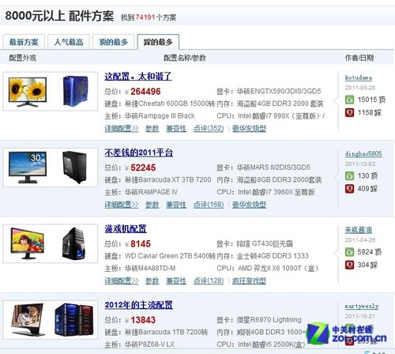The width and height of the screenshot is (395, 354).
Task: Open the blue PC case thumbnail
Action: tap(76, 91)
